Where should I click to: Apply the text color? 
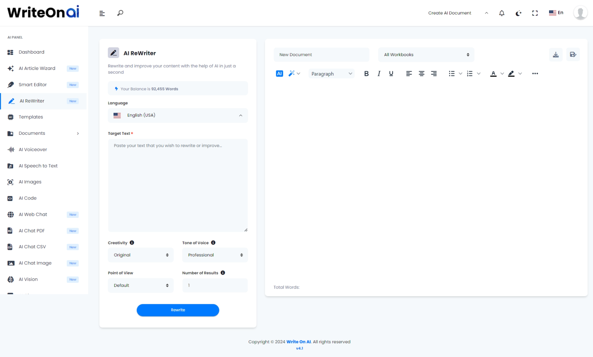click(x=493, y=74)
